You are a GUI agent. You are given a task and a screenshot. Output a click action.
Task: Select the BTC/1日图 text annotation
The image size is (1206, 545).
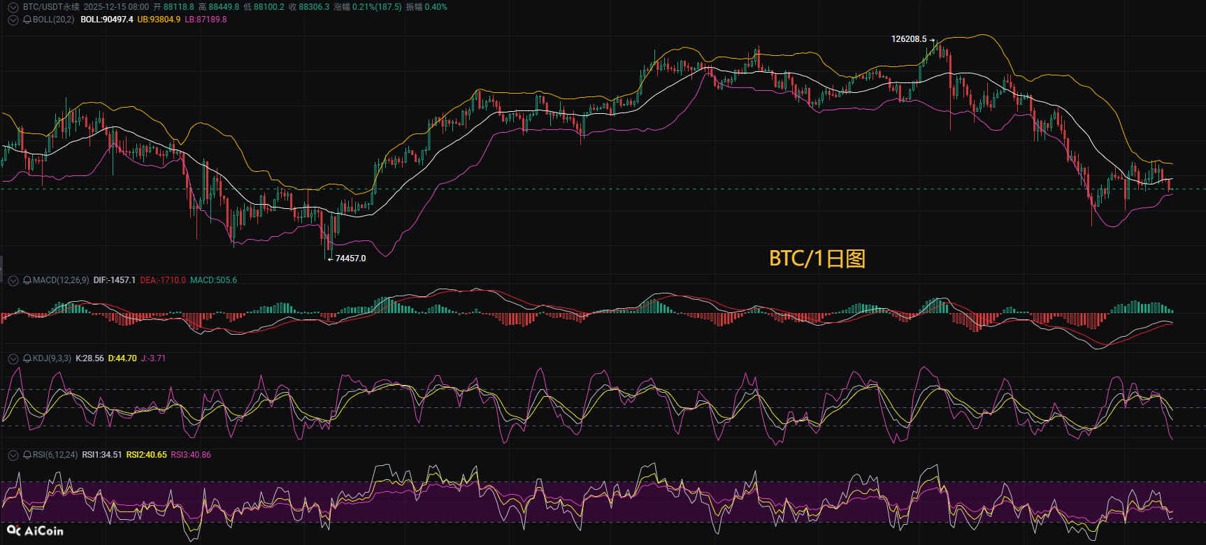817,259
